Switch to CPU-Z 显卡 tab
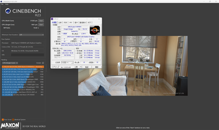Screen dimensions: 219x130 click(76, 23)
